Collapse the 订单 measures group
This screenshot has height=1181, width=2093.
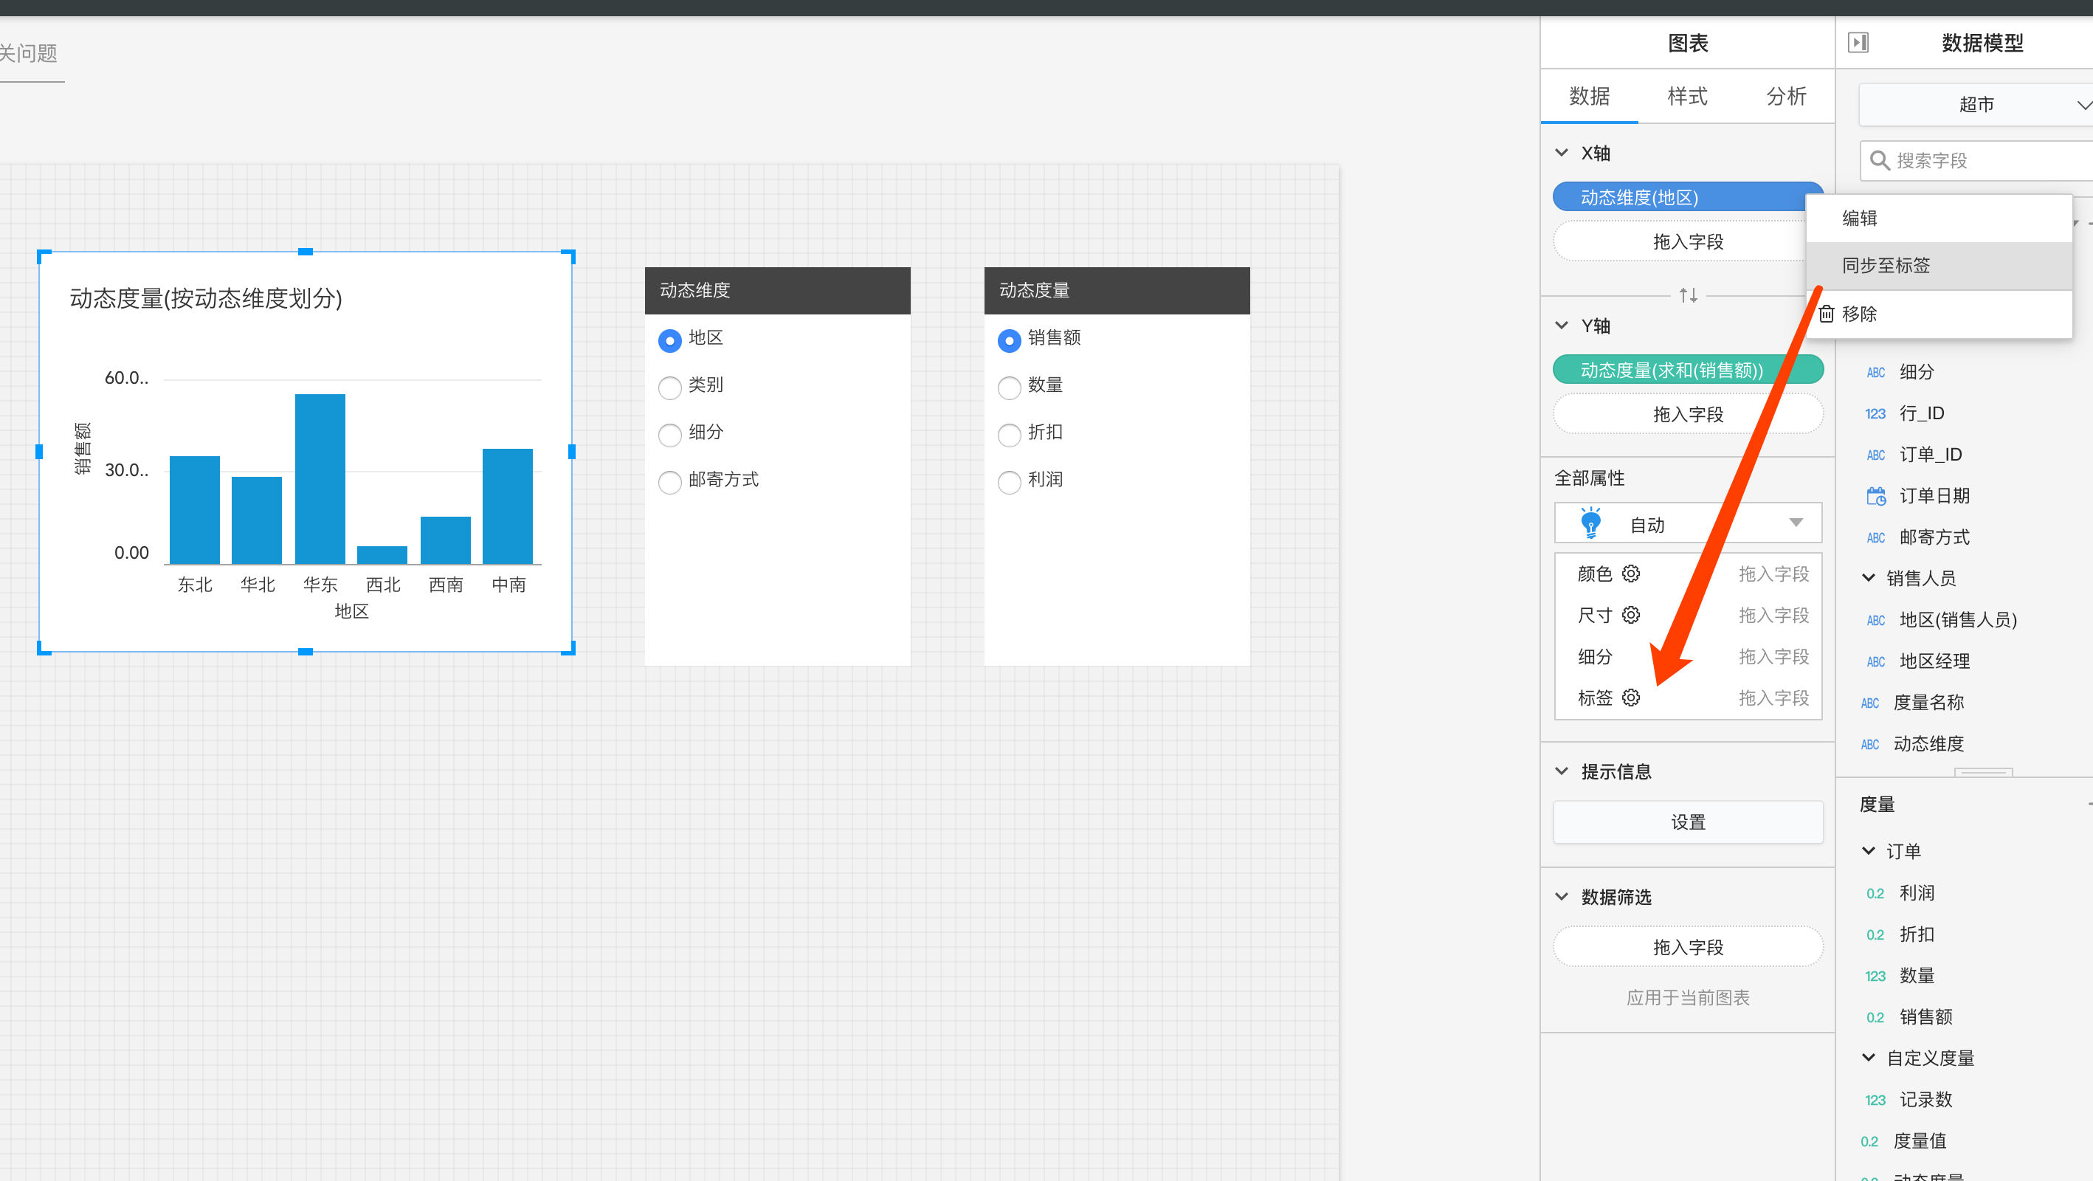[1869, 851]
